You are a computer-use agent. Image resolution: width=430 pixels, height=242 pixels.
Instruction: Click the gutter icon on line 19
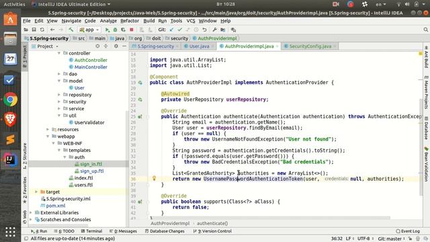140,83
